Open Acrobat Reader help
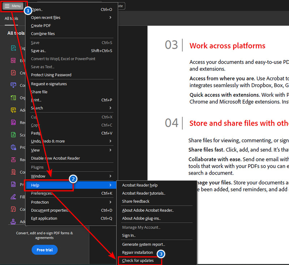Screen dimensions: 289x265 tap(157, 185)
